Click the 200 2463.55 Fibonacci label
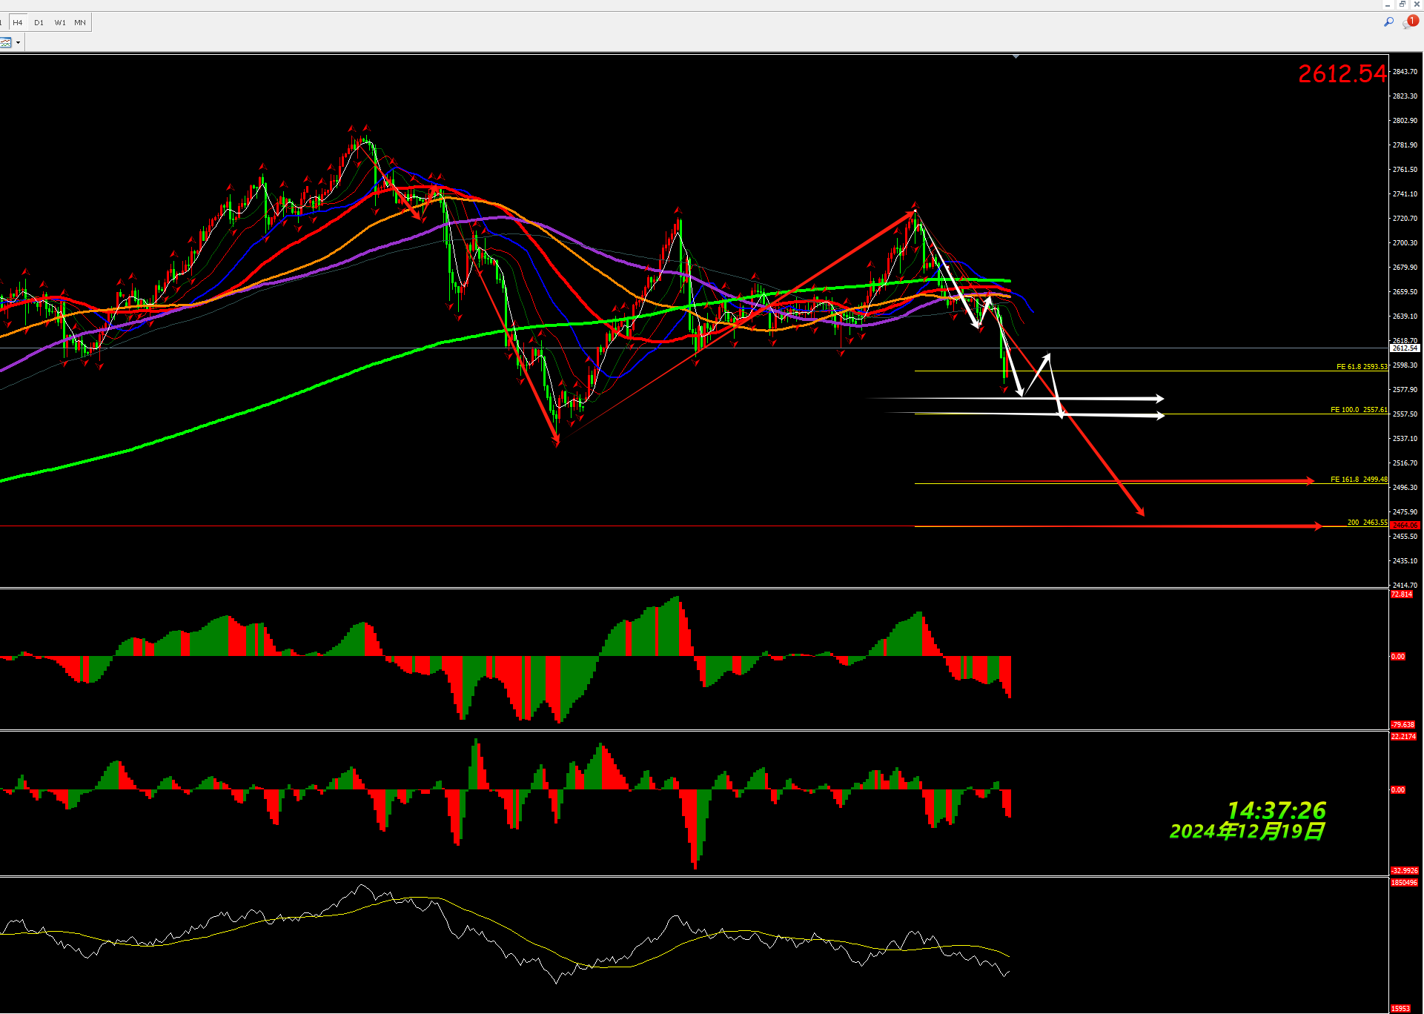 click(1366, 523)
